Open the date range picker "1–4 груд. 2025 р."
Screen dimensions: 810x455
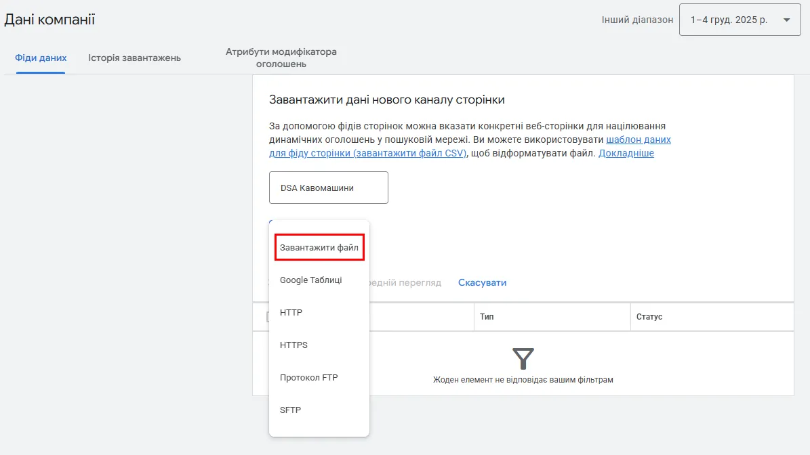click(x=739, y=20)
